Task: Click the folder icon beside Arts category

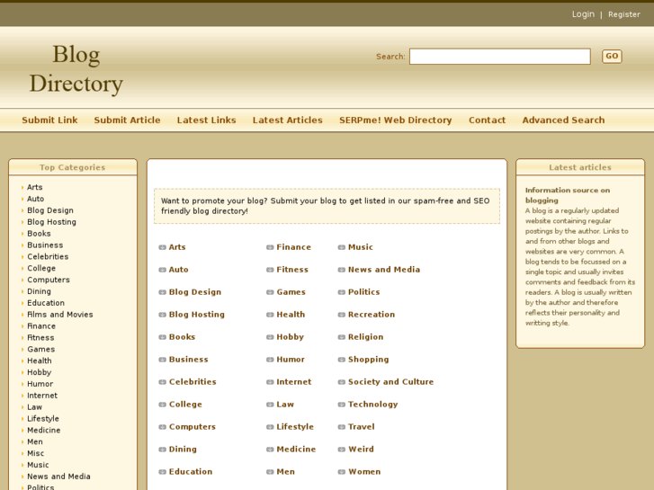Action: click(162, 247)
